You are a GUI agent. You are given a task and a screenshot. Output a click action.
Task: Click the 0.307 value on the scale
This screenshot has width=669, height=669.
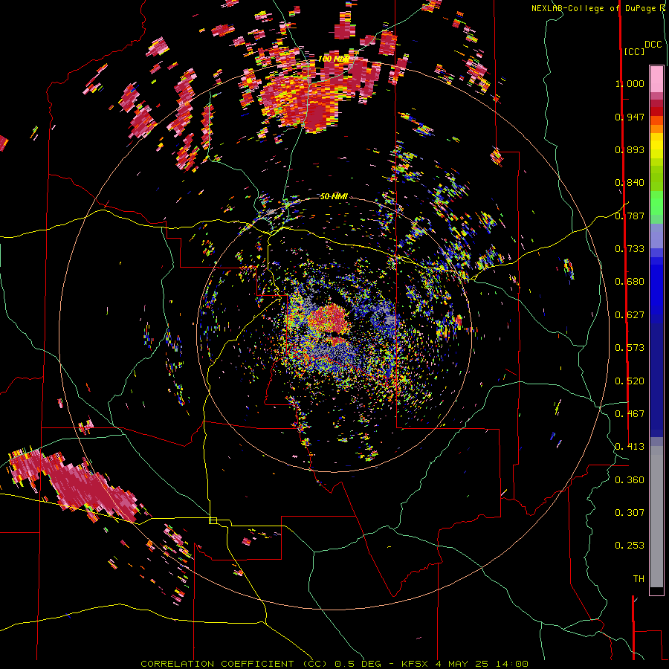click(x=630, y=513)
